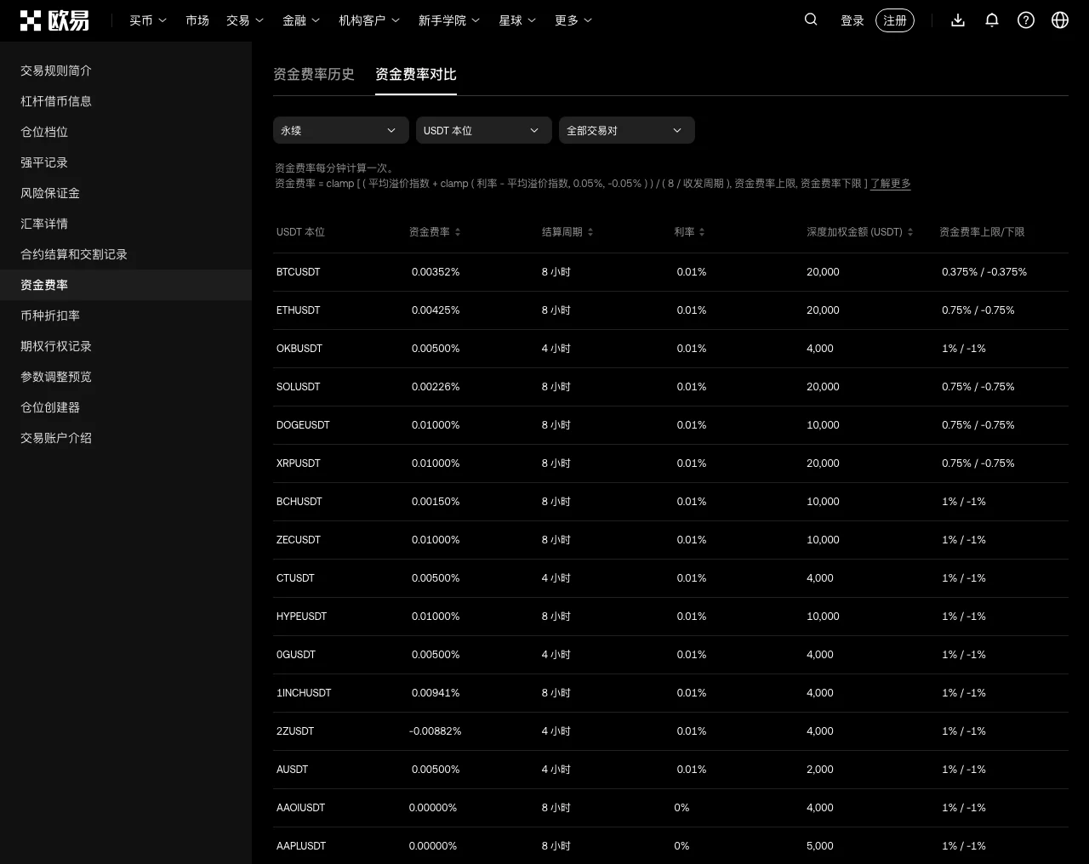The image size is (1089, 864).
Task: Follow the 了解更多 link
Action: [891, 184]
